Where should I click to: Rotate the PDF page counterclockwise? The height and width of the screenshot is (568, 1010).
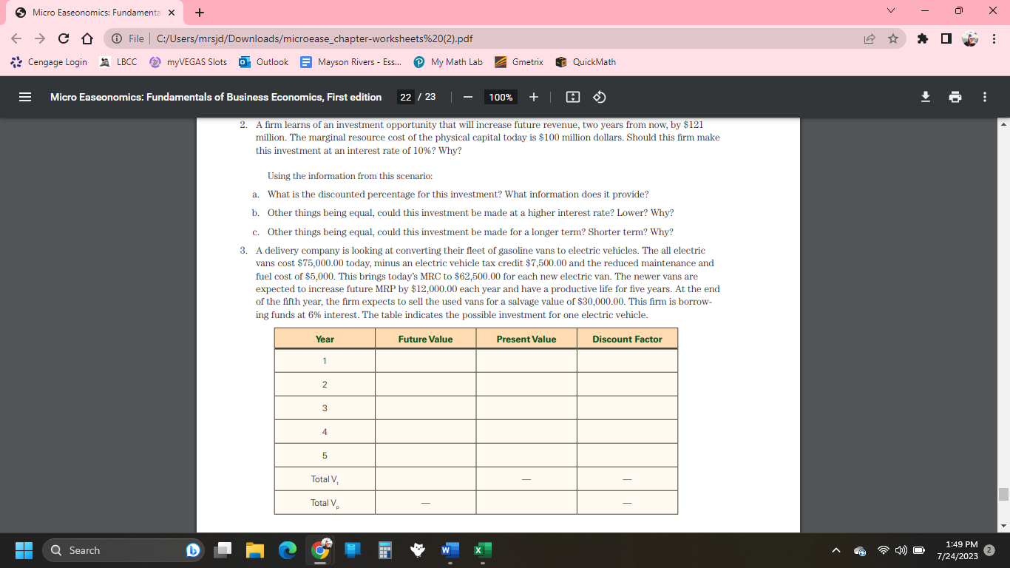tap(599, 96)
